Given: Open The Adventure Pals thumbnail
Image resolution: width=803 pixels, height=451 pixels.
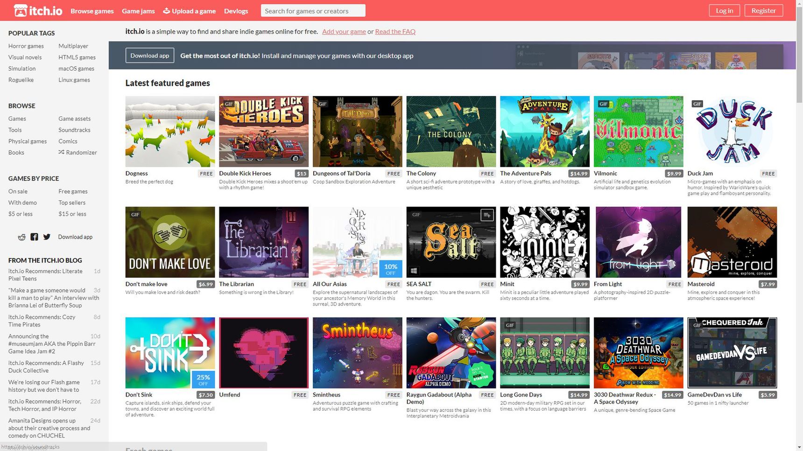Looking at the screenshot, I should coord(545,131).
